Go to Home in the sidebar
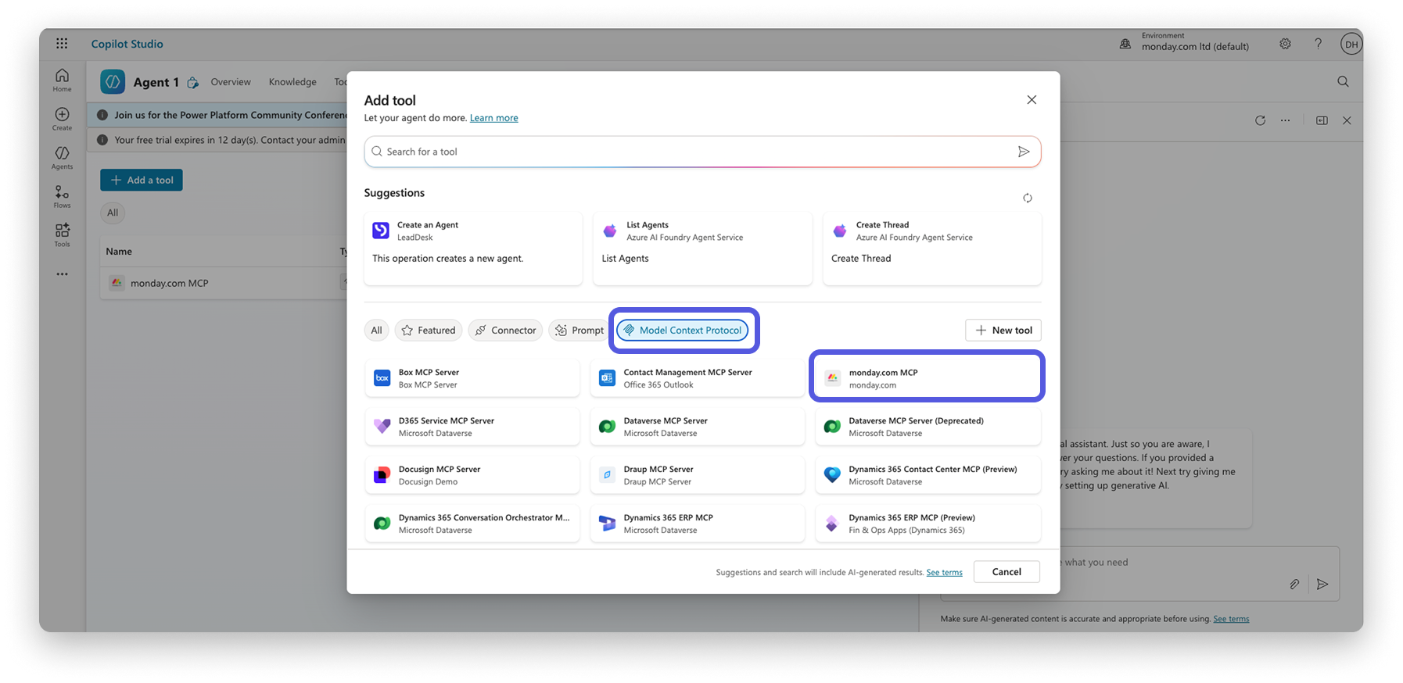1403x683 pixels. click(62, 80)
